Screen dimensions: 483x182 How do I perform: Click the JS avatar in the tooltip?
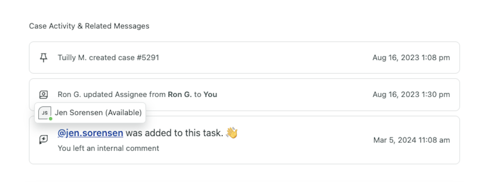coord(45,113)
